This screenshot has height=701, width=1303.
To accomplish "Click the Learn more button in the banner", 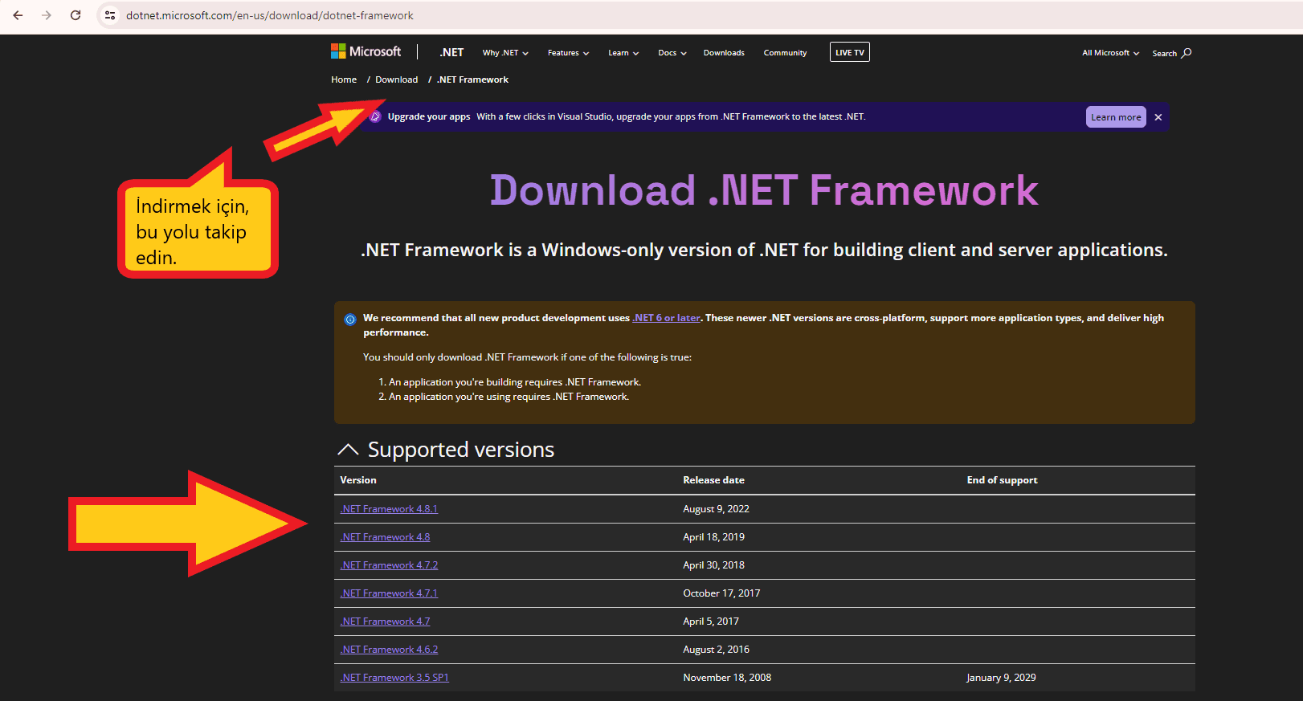I will tap(1116, 117).
